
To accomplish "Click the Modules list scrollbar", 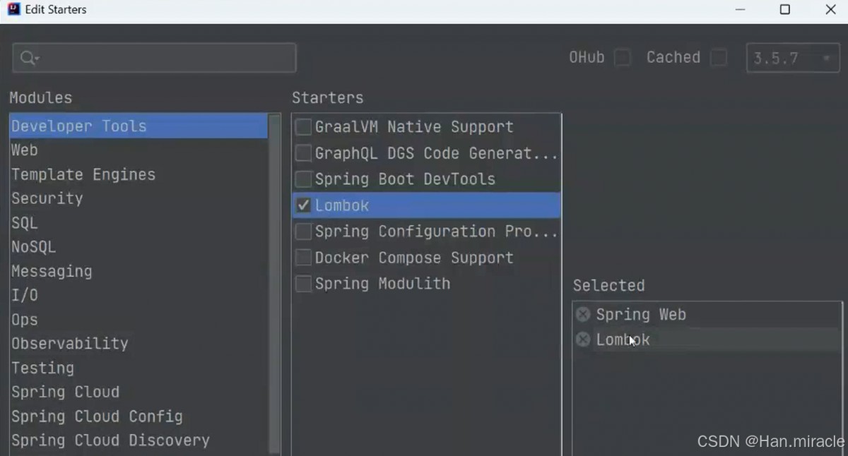I will tap(275, 282).
